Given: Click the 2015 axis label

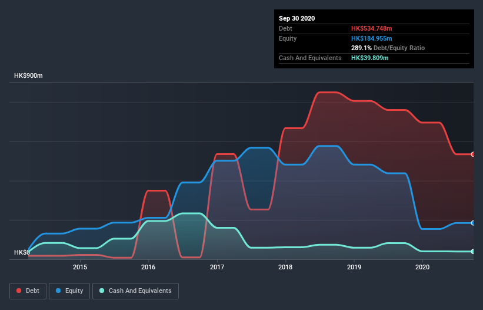Looking at the screenshot, I should point(80,267).
